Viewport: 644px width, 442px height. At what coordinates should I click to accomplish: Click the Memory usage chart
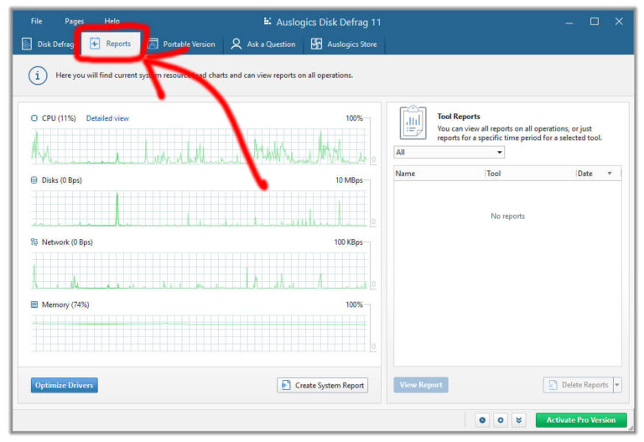pos(200,333)
